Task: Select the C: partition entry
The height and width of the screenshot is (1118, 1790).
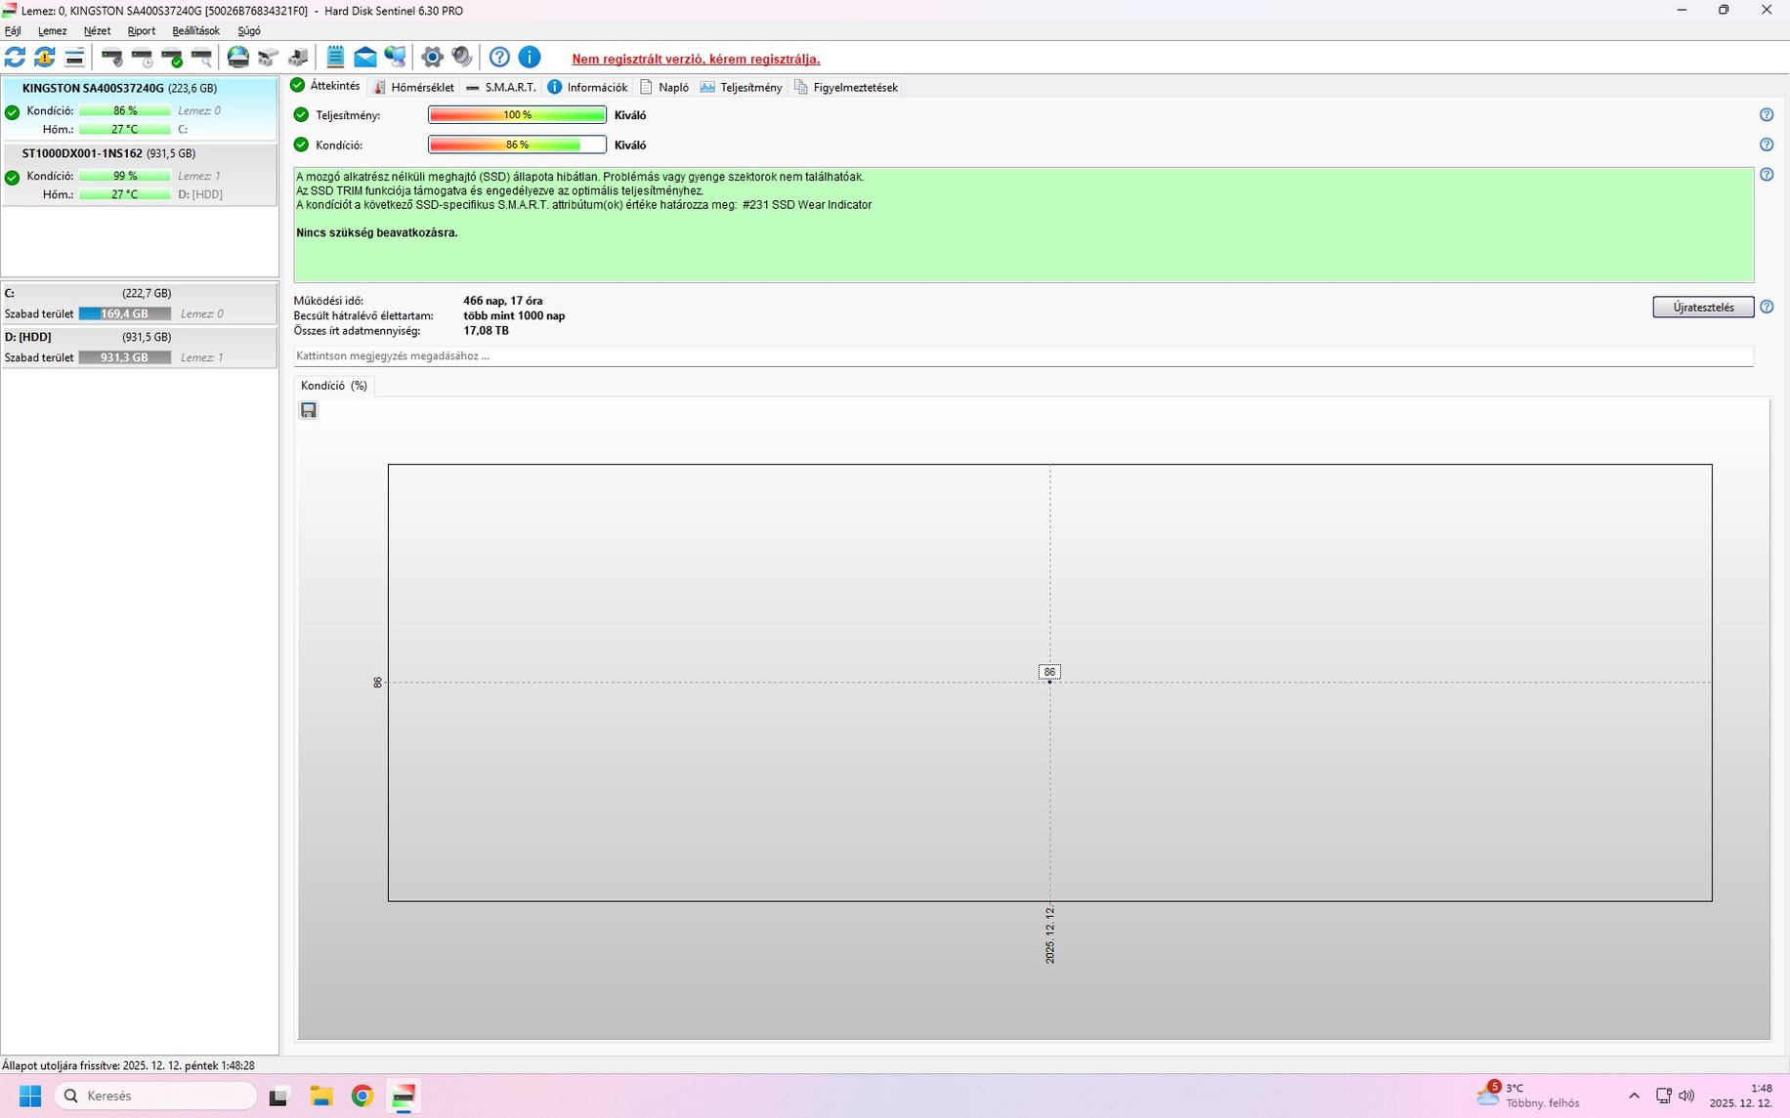Action: pyautogui.click(x=139, y=304)
